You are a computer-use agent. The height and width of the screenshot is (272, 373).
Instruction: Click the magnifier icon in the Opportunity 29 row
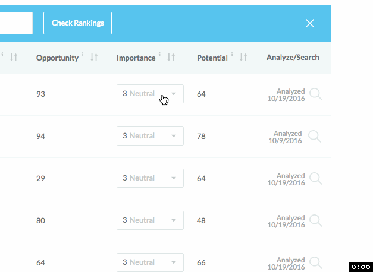tap(316, 178)
